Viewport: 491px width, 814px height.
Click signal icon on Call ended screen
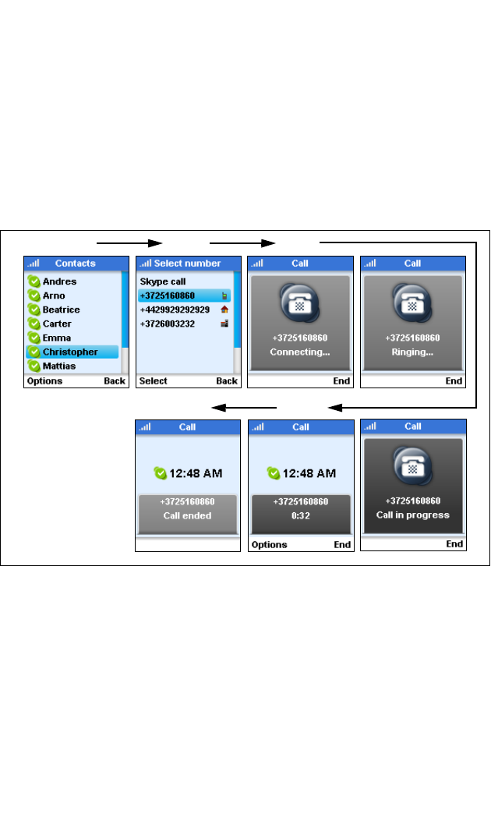coord(145,426)
